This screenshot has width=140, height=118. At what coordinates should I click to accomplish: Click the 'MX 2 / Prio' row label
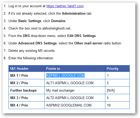(x=19, y=83)
